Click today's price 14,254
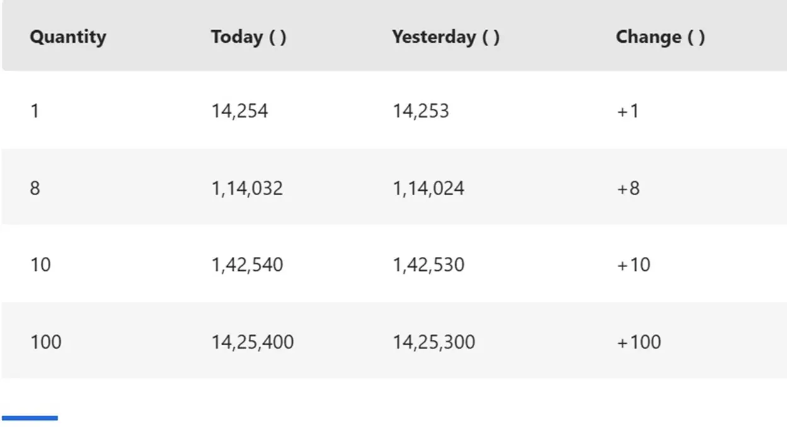This screenshot has height=427, width=787. pyautogui.click(x=240, y=111)
